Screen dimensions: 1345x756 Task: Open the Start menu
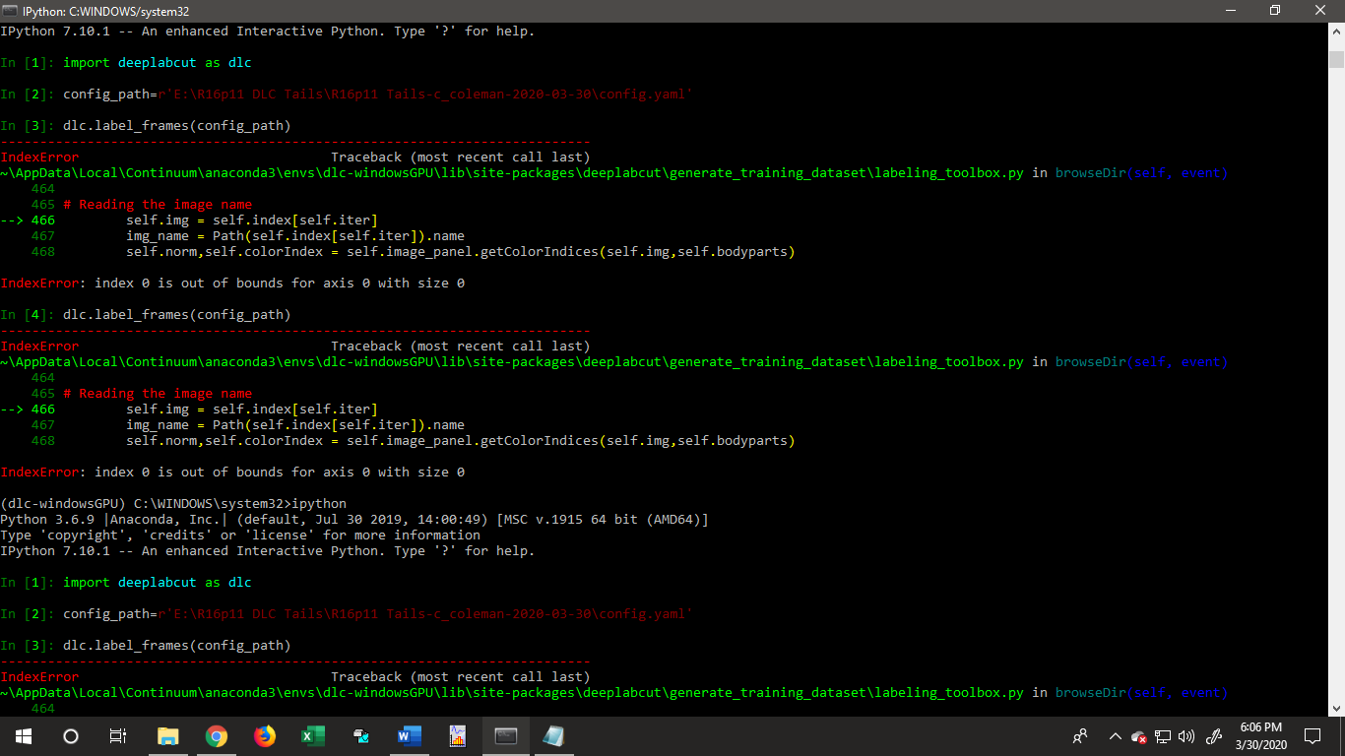(22, 735)
